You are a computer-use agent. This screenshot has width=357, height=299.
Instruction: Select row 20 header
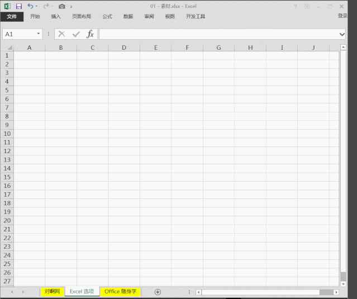pyautogui.click(x=7, y=221)
